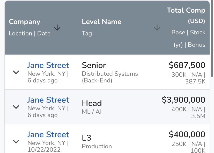This screenshot has height=153, width=214.
Task: Expand the Head ML / AI row chevron
Action: point(16,107)
